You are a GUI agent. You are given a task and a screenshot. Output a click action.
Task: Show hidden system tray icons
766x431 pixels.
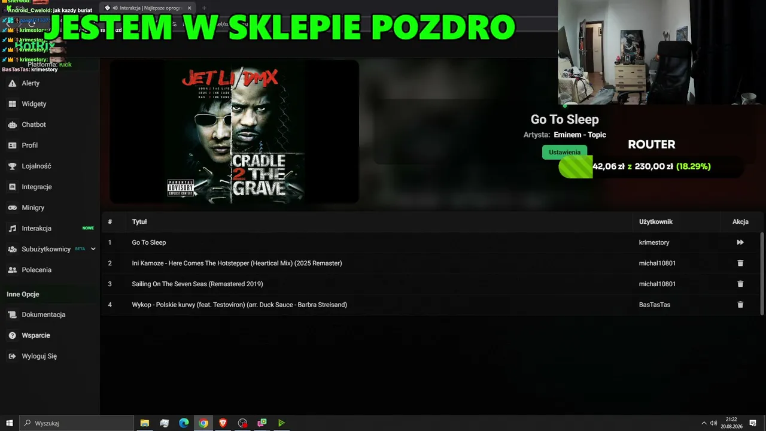(704, 423)
